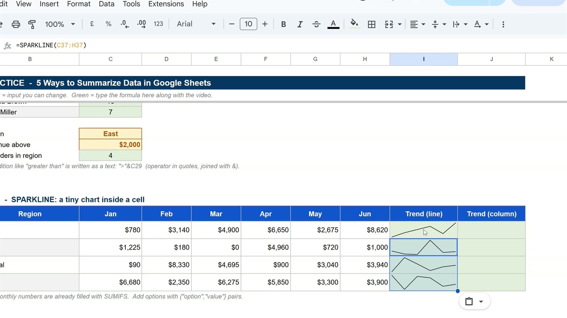Select the Miller count cell showing 7
This screenshot has height=318, width=567.
click(x=111, y=112)
